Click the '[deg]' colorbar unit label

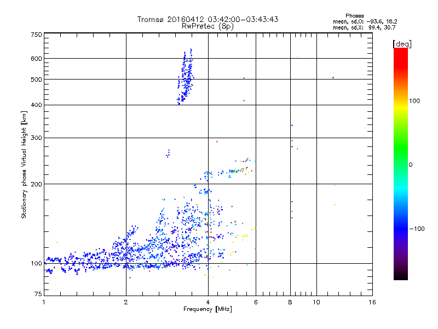(x=402, y=44)
